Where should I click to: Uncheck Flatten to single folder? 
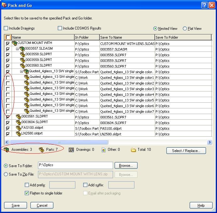[27, 193]
